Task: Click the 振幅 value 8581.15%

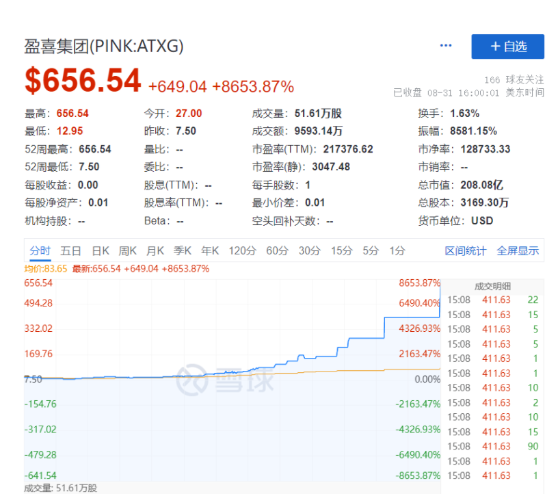Action: coord(473,131)
